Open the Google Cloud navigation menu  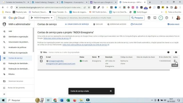pos(5,18)
